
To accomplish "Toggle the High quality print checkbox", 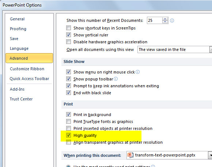I will (68, 135).
